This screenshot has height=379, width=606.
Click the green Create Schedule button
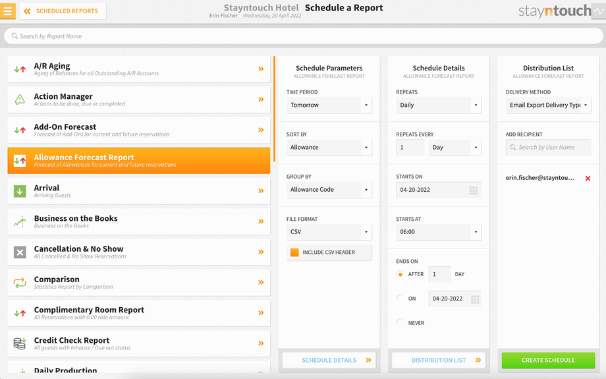(x=549, y=360)
